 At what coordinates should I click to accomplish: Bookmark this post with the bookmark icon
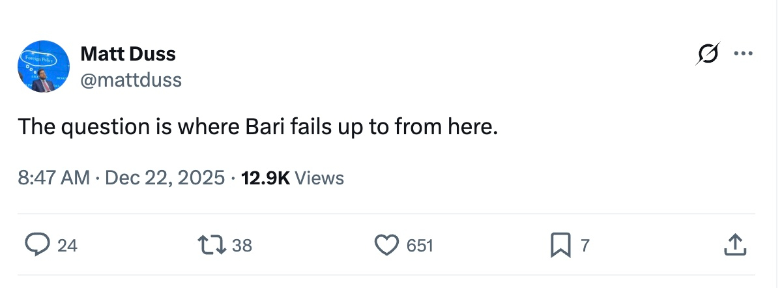click(x=559, y=245)
